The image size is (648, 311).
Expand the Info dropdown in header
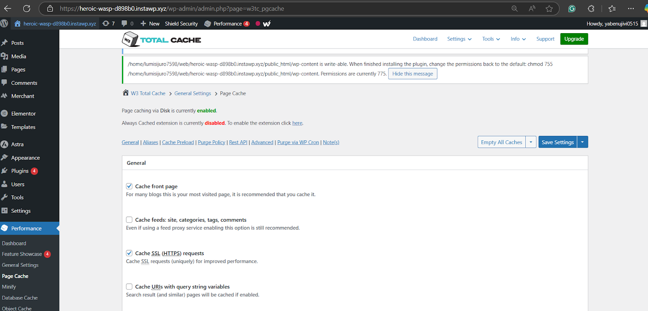[518, 39]
